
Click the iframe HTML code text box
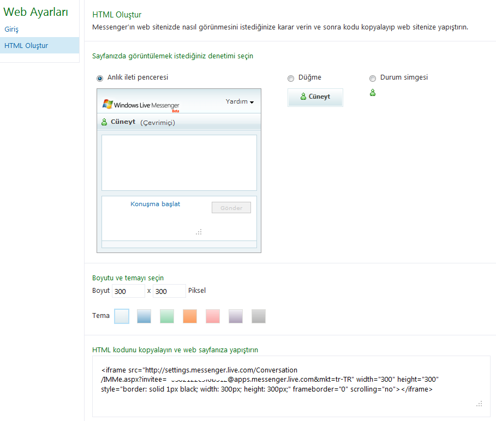(x=291, y=386)
